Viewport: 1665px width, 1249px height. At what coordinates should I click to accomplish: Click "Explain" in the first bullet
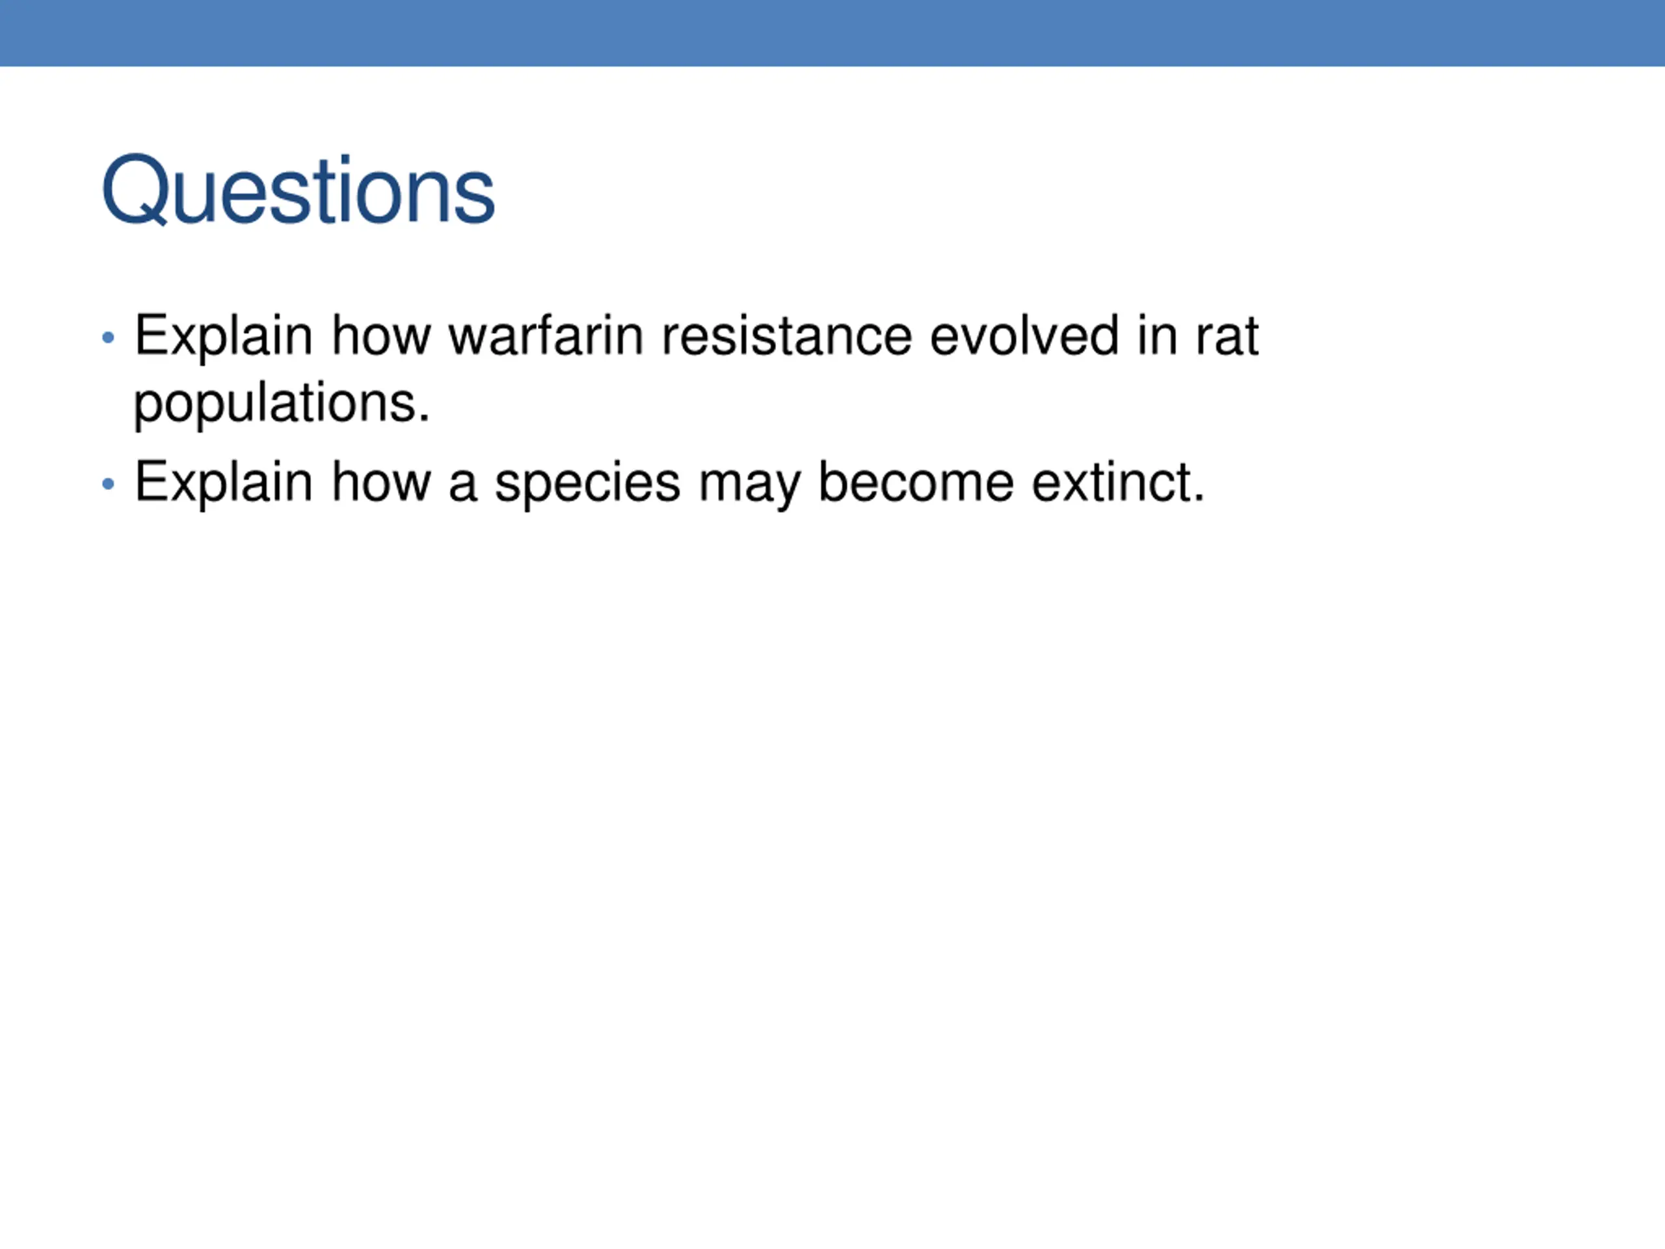[x=224, y=337]
